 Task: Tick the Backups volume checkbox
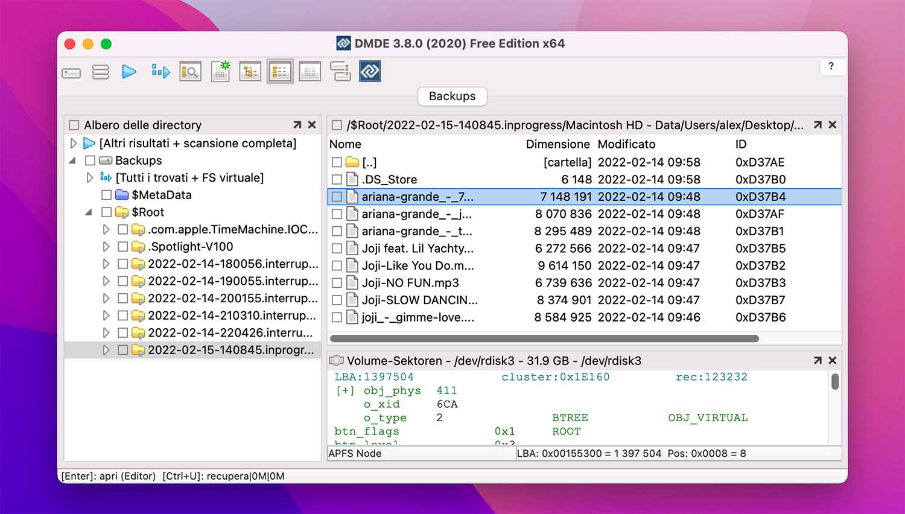pos(91,160)
